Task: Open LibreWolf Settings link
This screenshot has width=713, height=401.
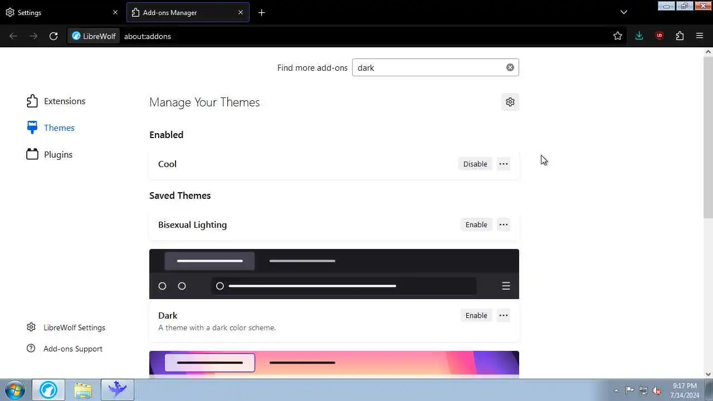Action: tap(66, 327)
